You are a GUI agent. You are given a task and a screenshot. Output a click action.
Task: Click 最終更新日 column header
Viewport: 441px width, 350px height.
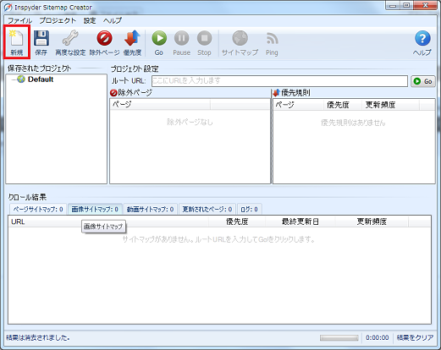click(x=300, y=221)
